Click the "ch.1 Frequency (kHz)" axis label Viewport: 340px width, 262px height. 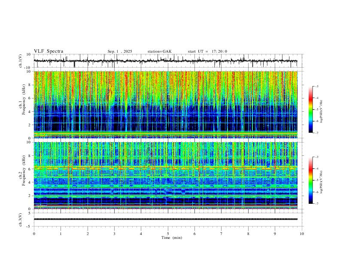tap(22, 100)
